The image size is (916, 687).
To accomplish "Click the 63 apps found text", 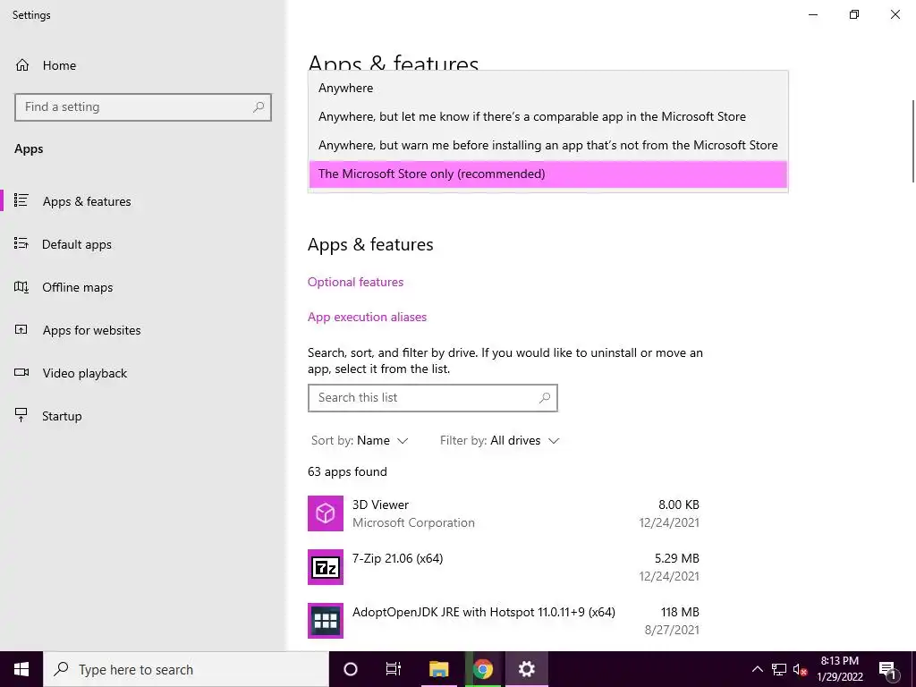I will [x=347, y=471].
